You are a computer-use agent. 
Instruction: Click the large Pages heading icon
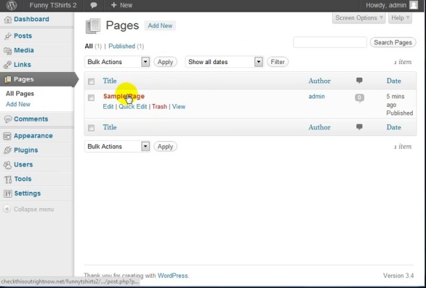pyautogui.click(x=93, y=26)
